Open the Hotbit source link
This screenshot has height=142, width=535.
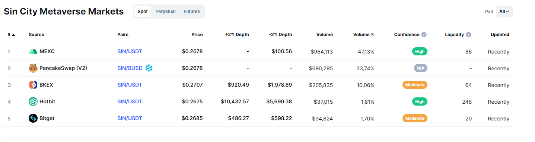[x=47, y=101]
